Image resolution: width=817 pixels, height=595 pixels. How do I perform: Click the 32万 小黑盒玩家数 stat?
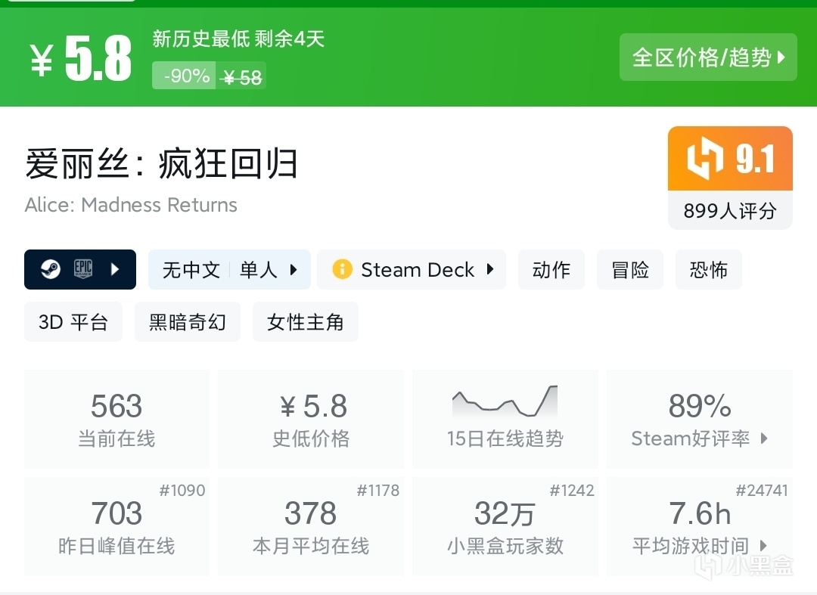505,525
